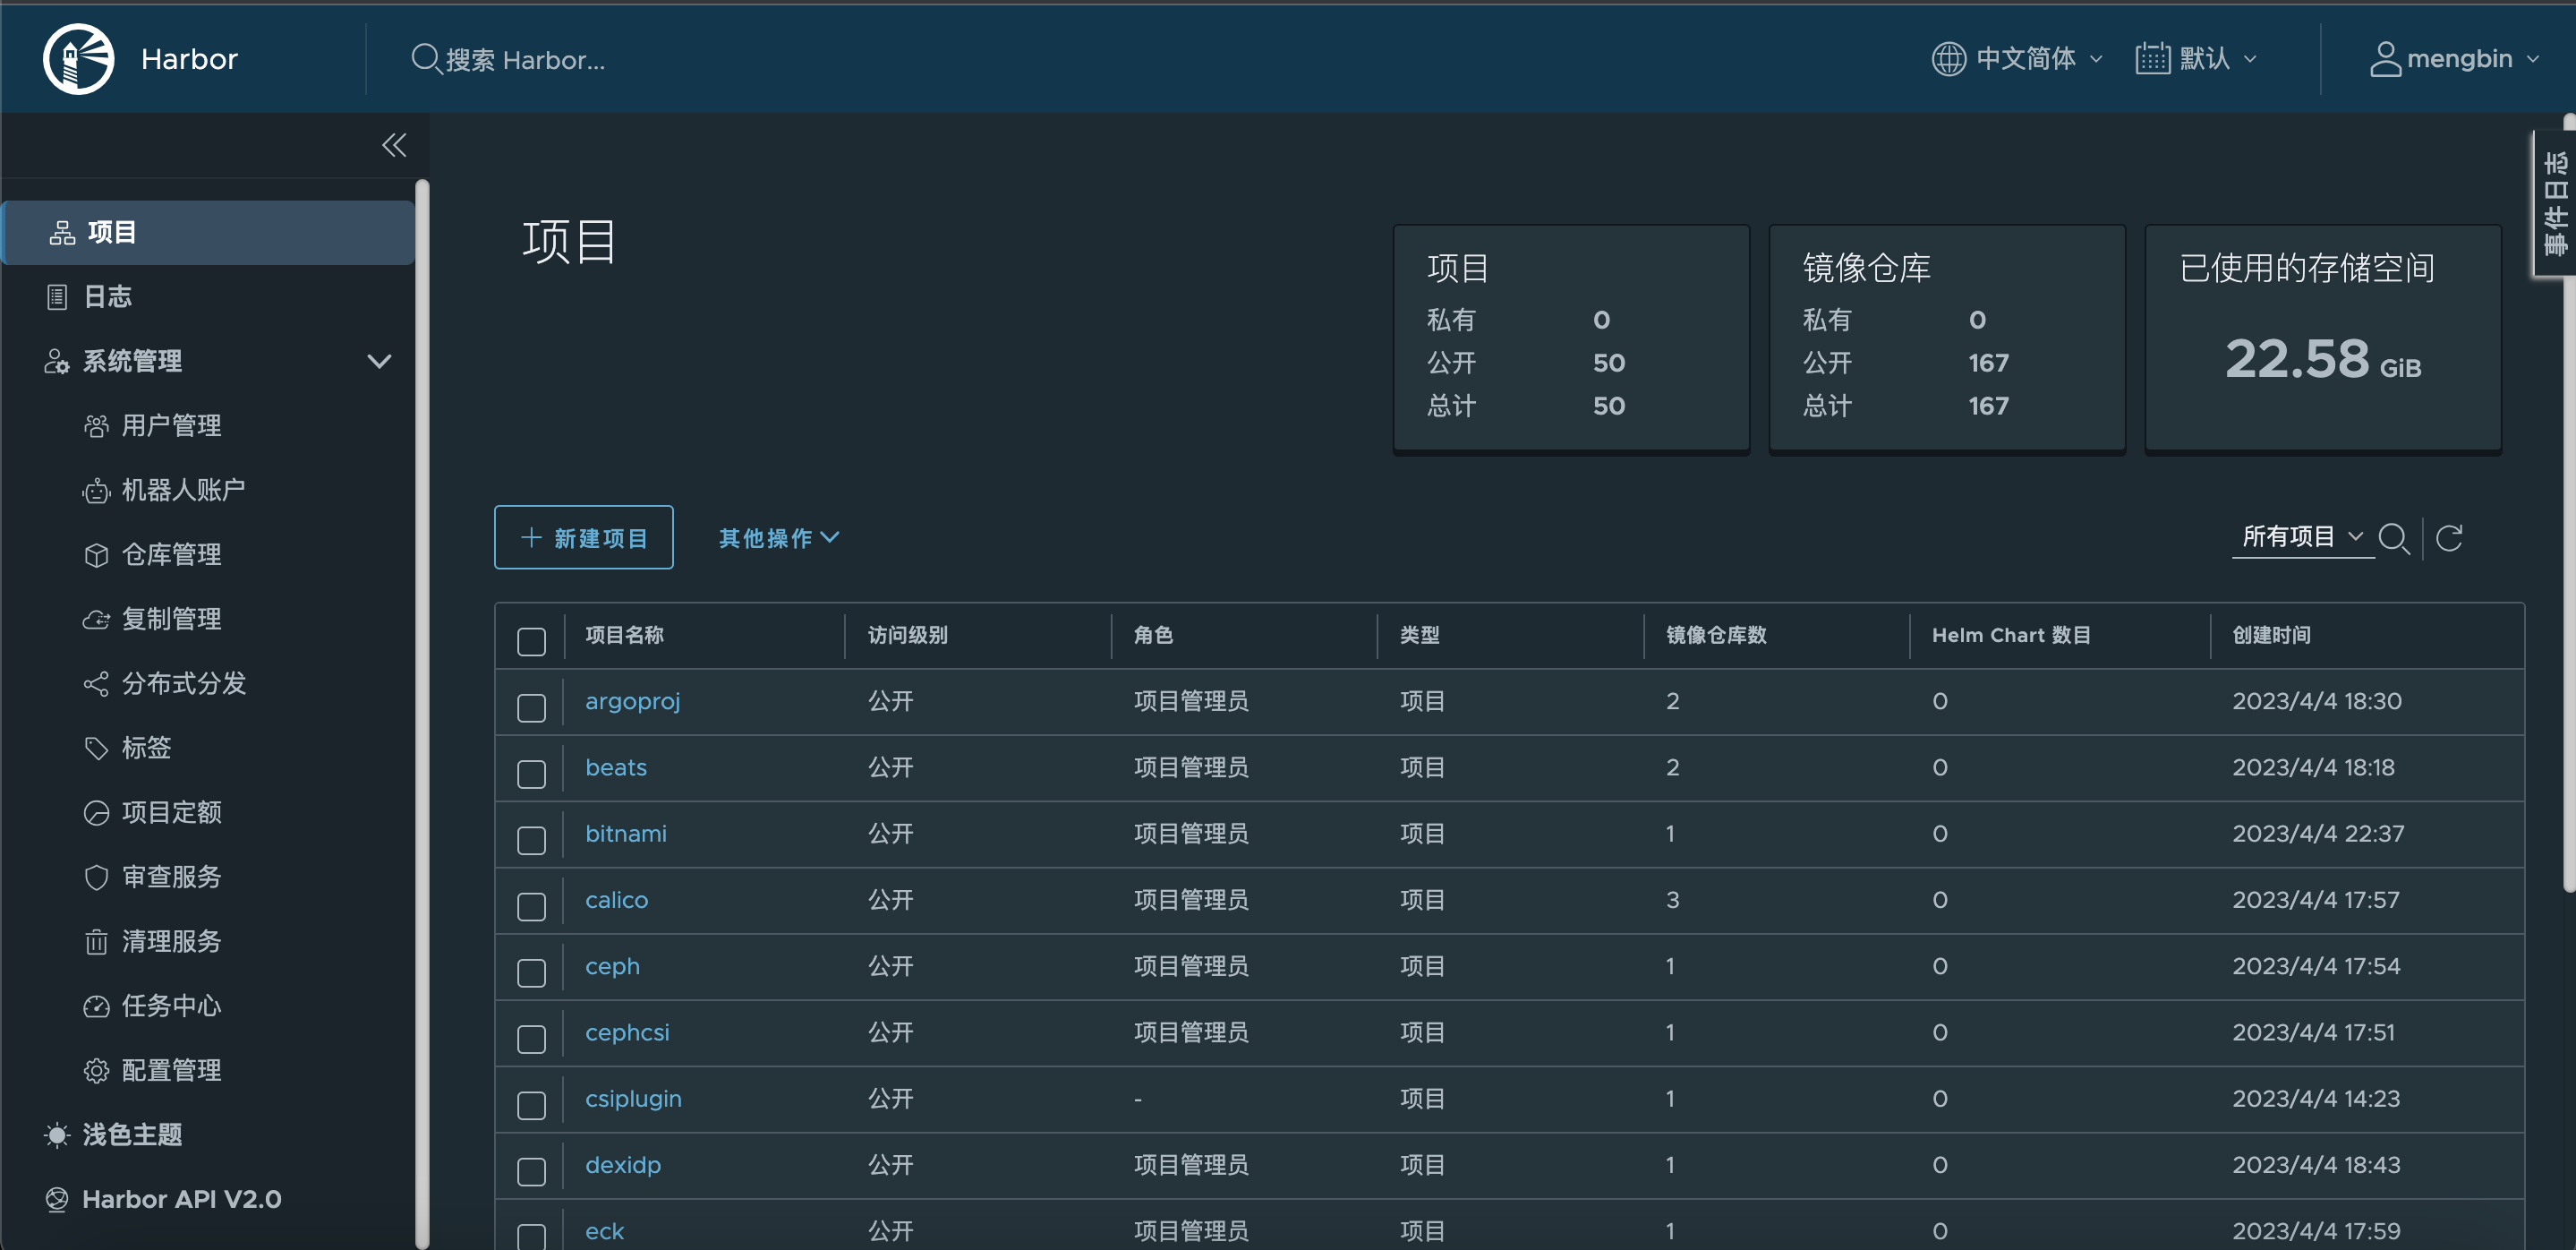This screenshot has height=1250, width=2576.
Task: Click the Harbor API icon
Action: [57, 1199]
